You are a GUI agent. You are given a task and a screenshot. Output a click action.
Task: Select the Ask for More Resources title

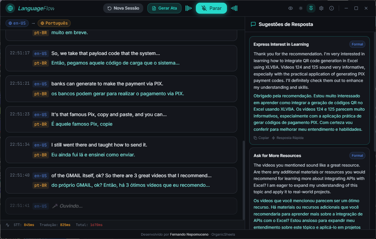(x=277, y=156)
